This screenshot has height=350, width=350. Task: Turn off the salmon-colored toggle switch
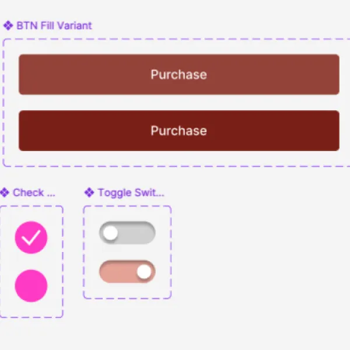[x=127, y=272]
